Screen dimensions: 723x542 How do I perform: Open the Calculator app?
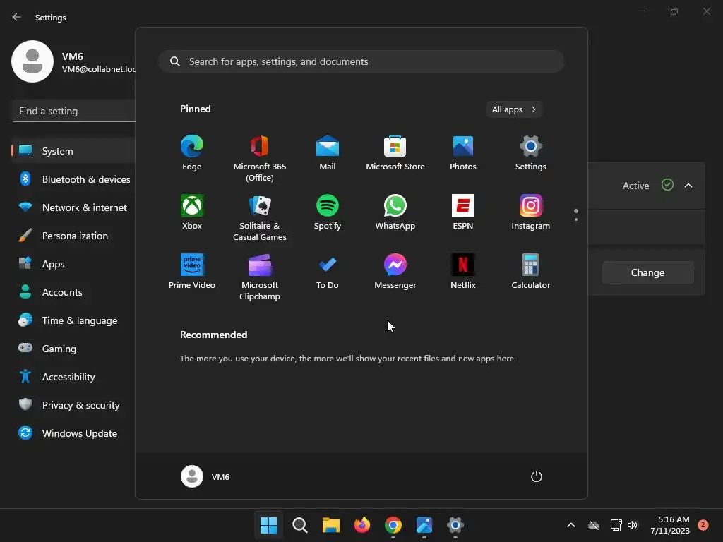tap(531, 272)
